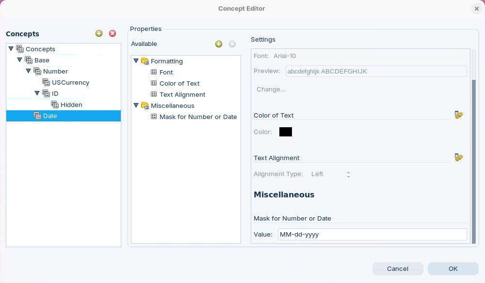This screenshot has height=283, width=485.
Task: Open the Alignment Type dropdown
Action: pos(348,174)
